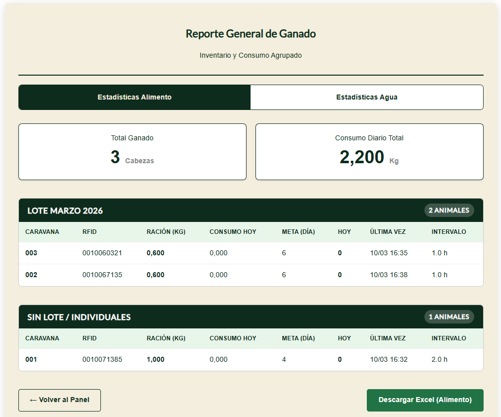Click the 2.0 h intervalo value

coord(439,360)
